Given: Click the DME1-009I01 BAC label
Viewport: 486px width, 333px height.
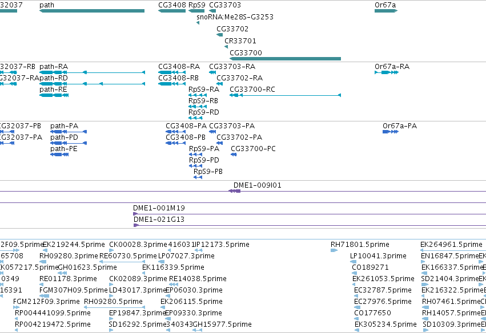Looking at the screenshot, I should coord(257,185).
